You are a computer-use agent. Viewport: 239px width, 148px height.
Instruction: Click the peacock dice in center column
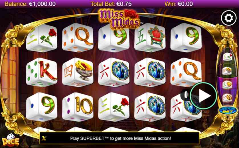coord(114,72)
